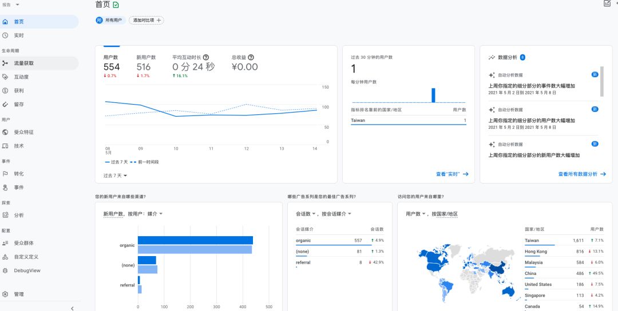Select the 用户数 554 metric tab
The height and width of the screenshot is (311, 618).
click(x=112, y=66)
